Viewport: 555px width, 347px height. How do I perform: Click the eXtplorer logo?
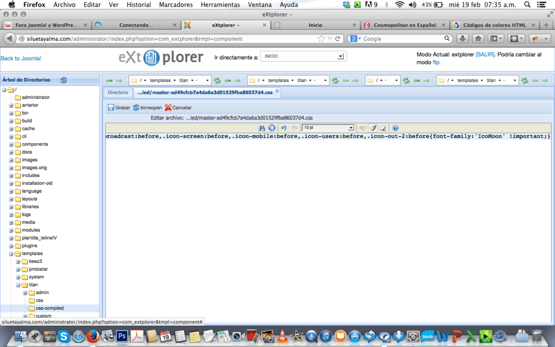coord(161,57)
